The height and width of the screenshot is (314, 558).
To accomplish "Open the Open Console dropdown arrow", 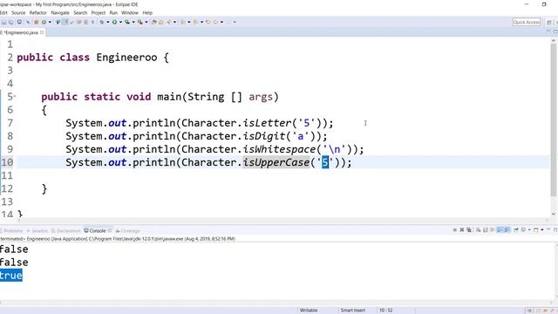I will click(x=542, y=230).
